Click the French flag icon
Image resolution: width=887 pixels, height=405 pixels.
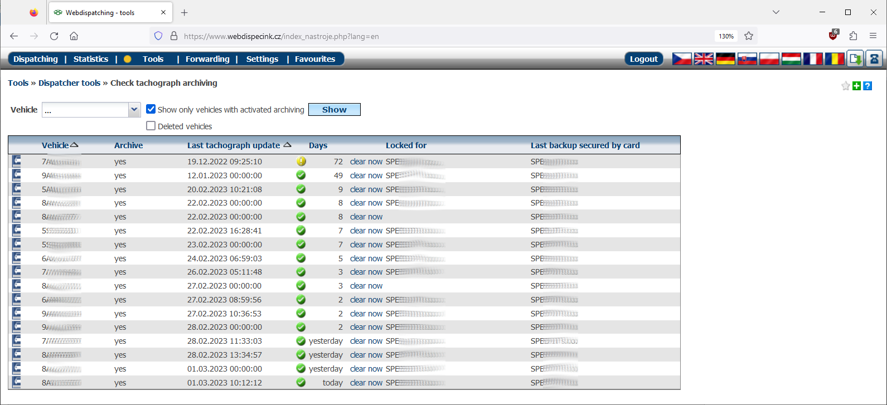[x=813, y=58]
